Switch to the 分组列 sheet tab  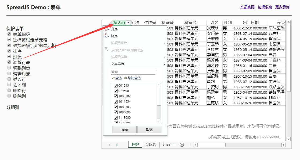pos(151,144)
